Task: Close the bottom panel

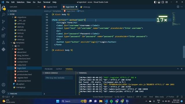Action: click(182, 69)
